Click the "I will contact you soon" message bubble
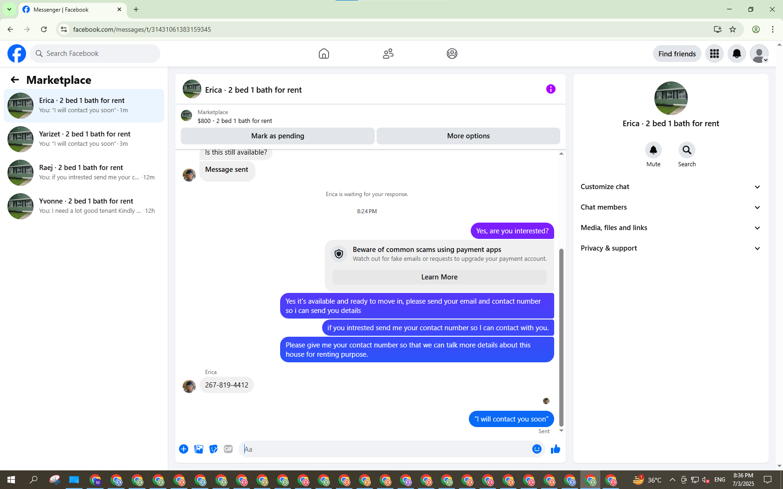The image size is (783, 489). click(x=511, y=419)
